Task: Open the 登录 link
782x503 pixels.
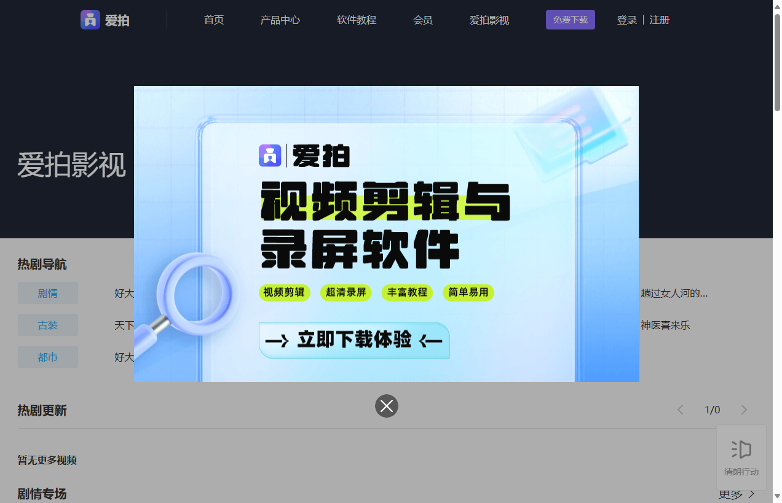Action: (626, 19)
